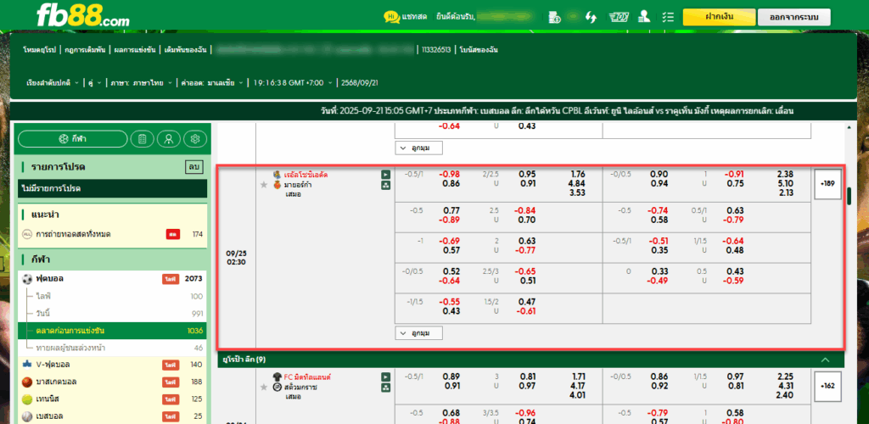The image size is (869, 424).
Task: Click the page scrollbar thumb on the right
Action: 849,196
